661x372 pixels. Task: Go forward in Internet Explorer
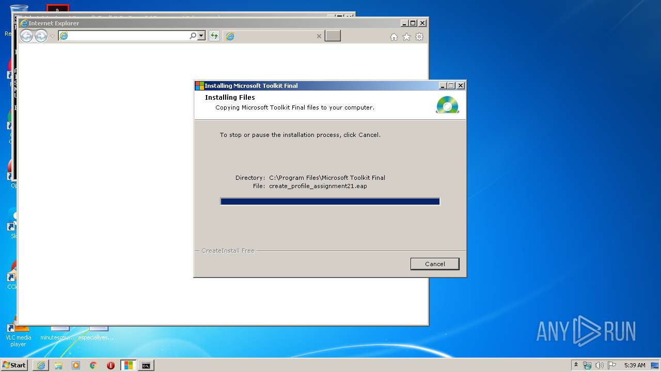(41, 36)
